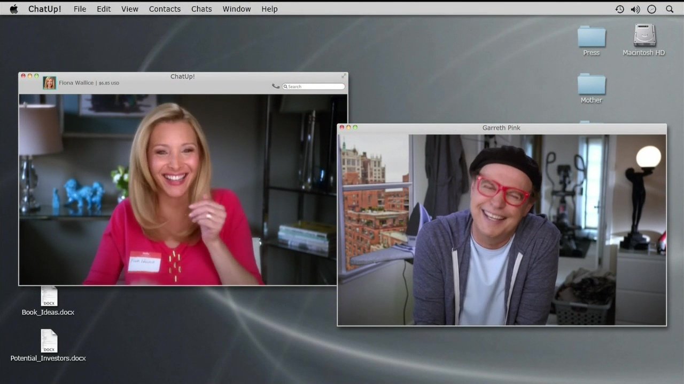This screenshot has height=384, width=684.
Task: Select the Press folder on desktop
Action: tap(591, 37)
